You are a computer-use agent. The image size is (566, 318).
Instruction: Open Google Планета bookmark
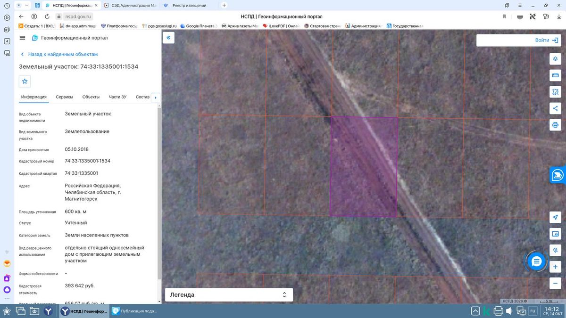tap(198, 26)
